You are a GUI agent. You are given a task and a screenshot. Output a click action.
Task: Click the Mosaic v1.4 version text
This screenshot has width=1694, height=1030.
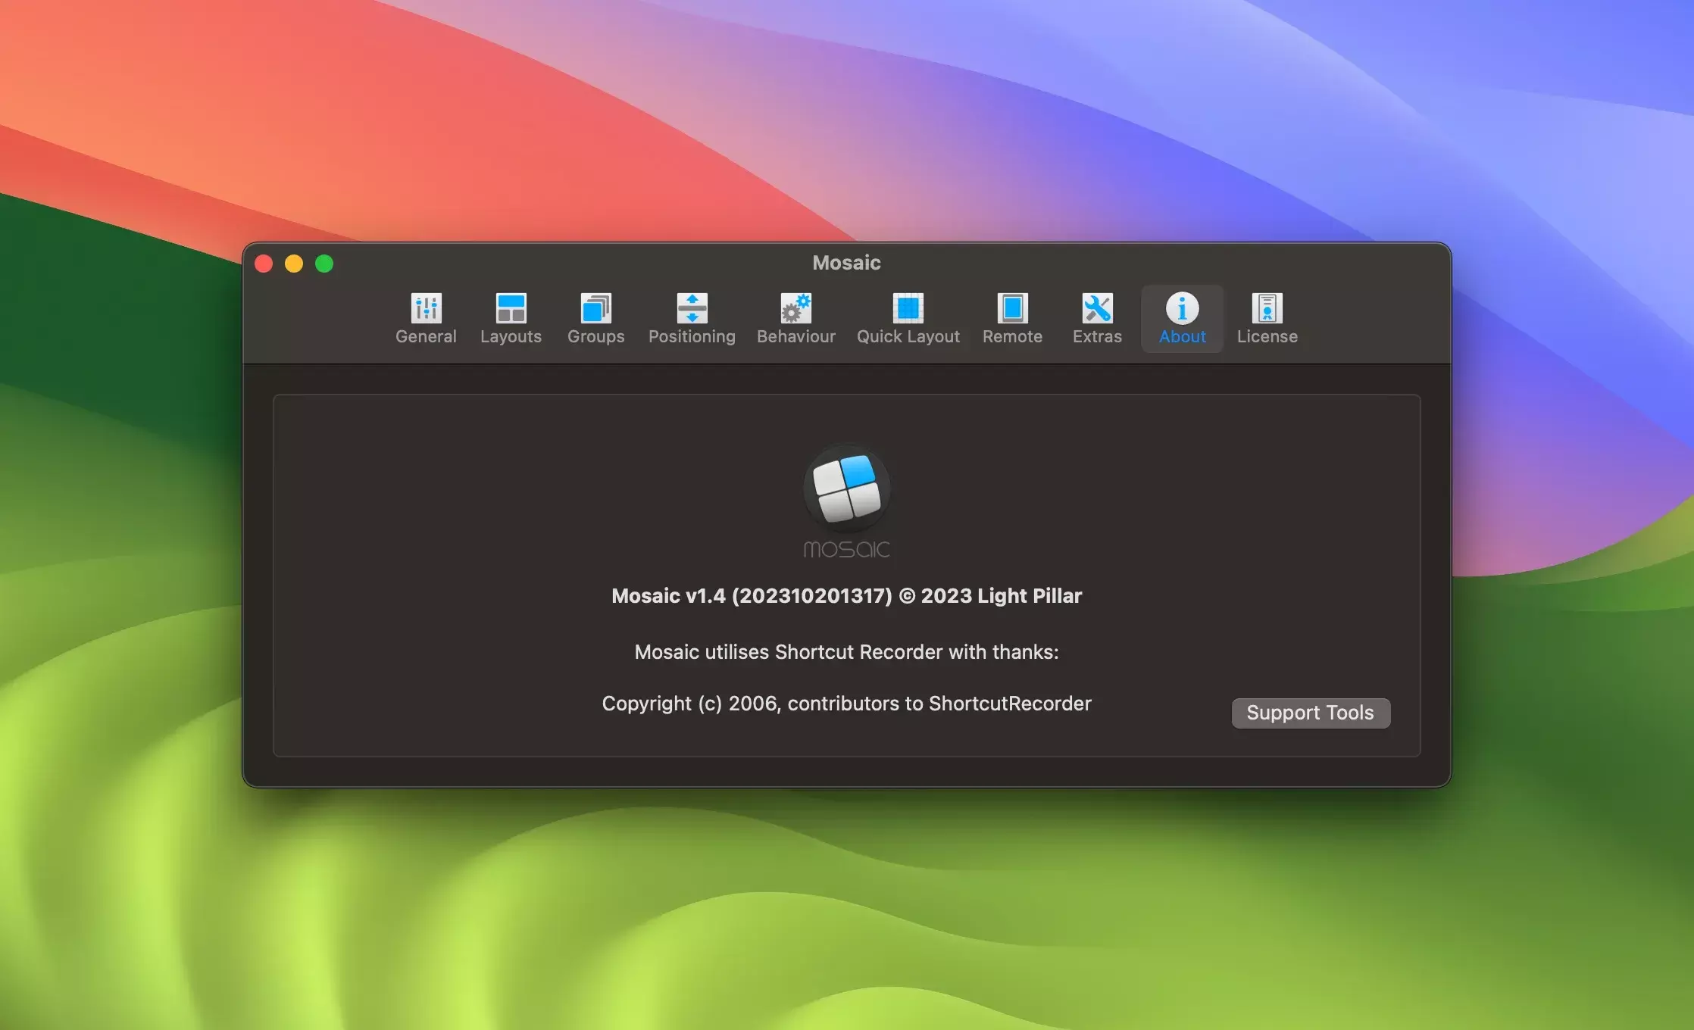846,596
